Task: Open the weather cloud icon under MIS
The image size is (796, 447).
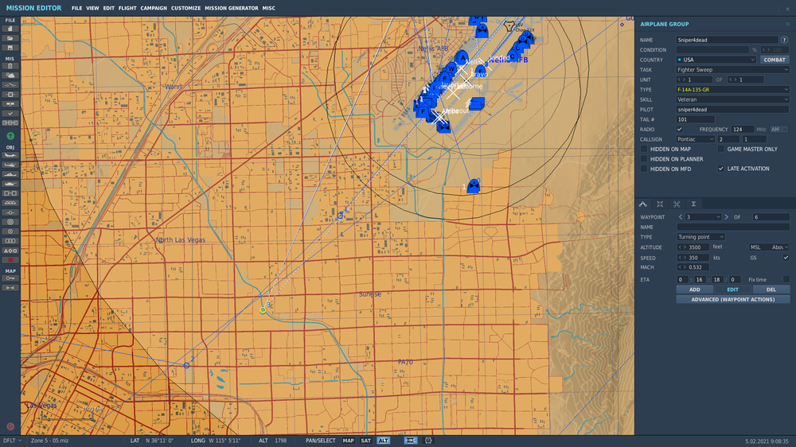Action: coord(10,75)
